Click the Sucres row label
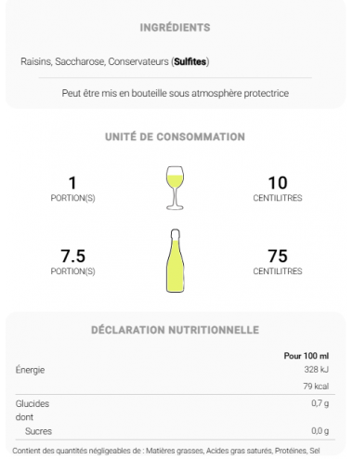Viewport: 353px width, 459px height. click(x=38, y=431)
